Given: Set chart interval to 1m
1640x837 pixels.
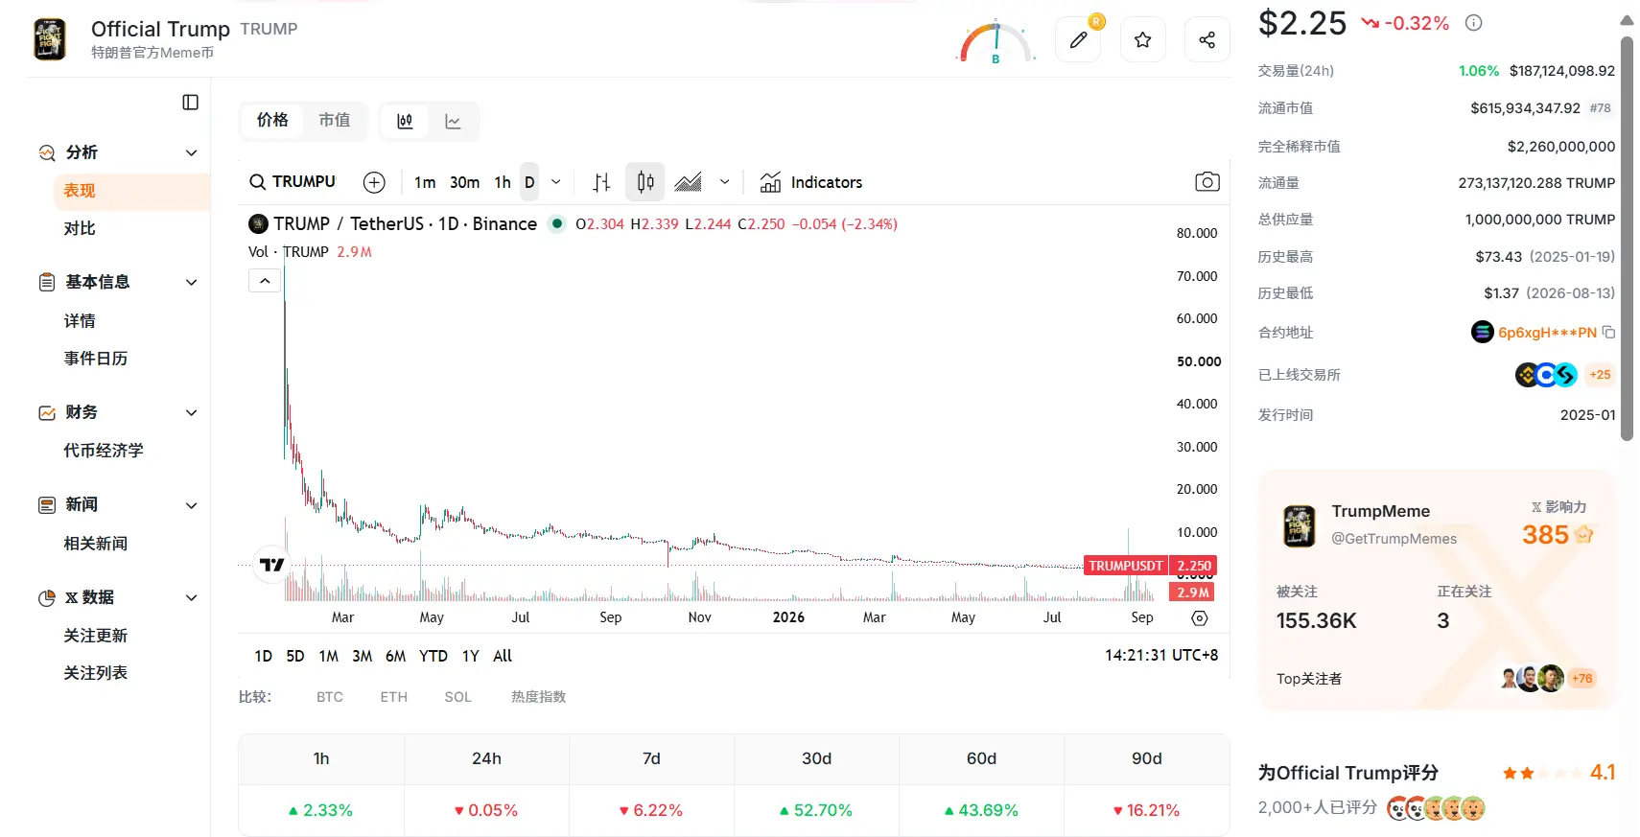Looking at the screenshot, I should pyautogui.click(x=425, y=182).
